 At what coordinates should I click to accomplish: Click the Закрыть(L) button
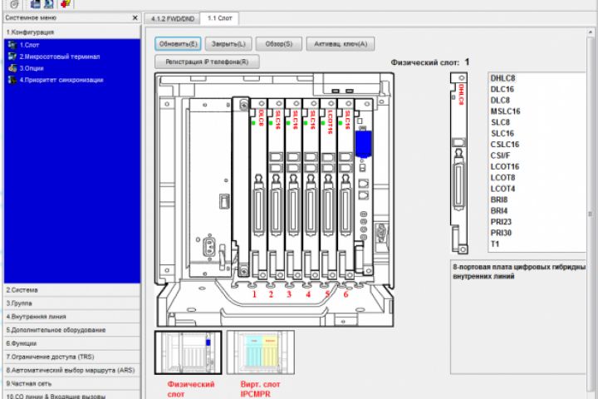coord(228,44)
